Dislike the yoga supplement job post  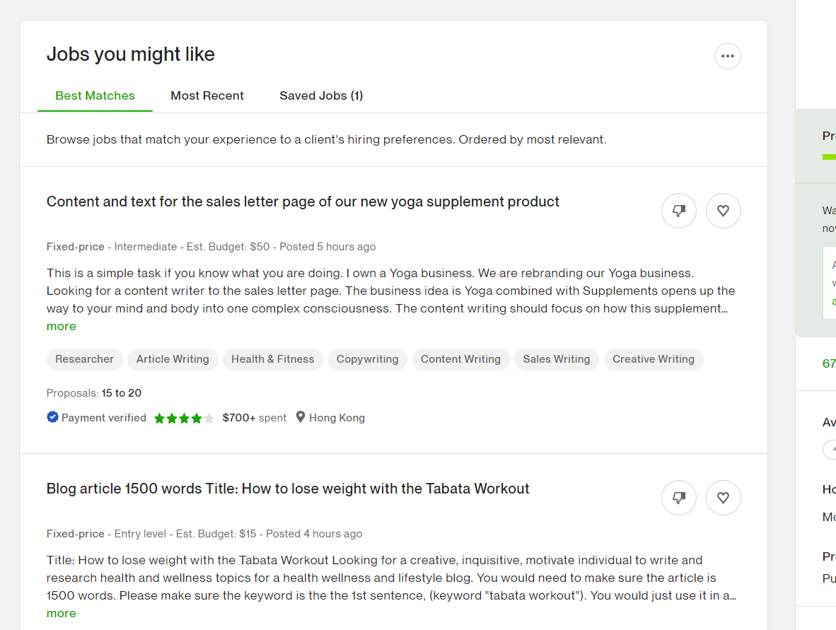pyautogui.click(x=679, y=211)
